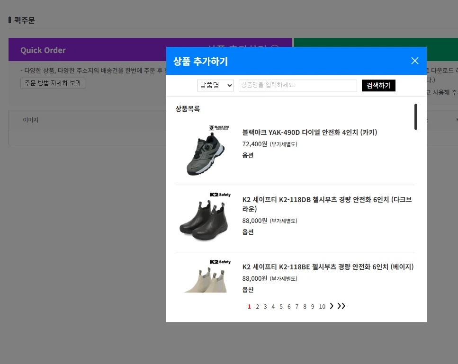458x364 pixels.
Task: Focus the 상품명을 입력하세요 search field
Action: tap(297, 85)
